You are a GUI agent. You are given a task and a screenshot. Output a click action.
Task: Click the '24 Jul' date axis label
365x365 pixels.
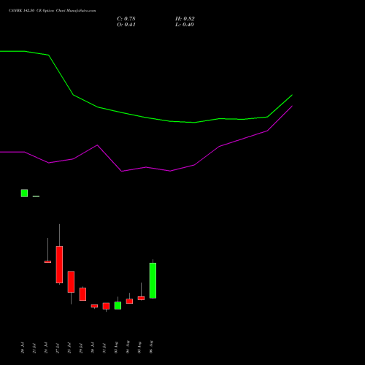click(46, 347)
